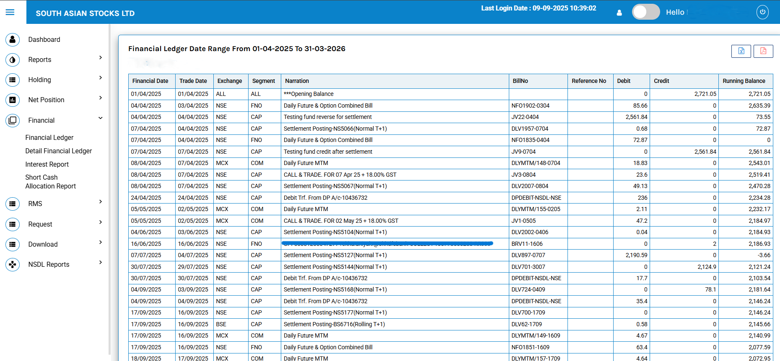Select Short Cash Allocation Report
This screenshot has width=780, height=361.
pyautogui.click(x=50, y=182)
